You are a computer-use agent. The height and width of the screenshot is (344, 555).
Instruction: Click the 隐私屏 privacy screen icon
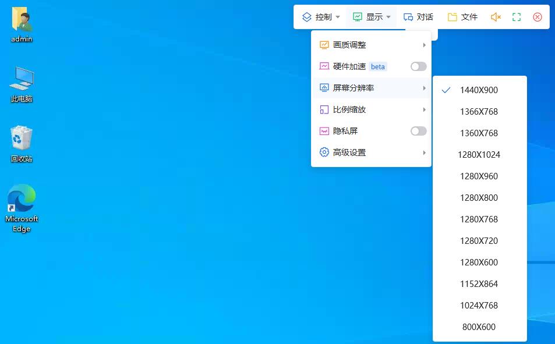coord(324,131)
